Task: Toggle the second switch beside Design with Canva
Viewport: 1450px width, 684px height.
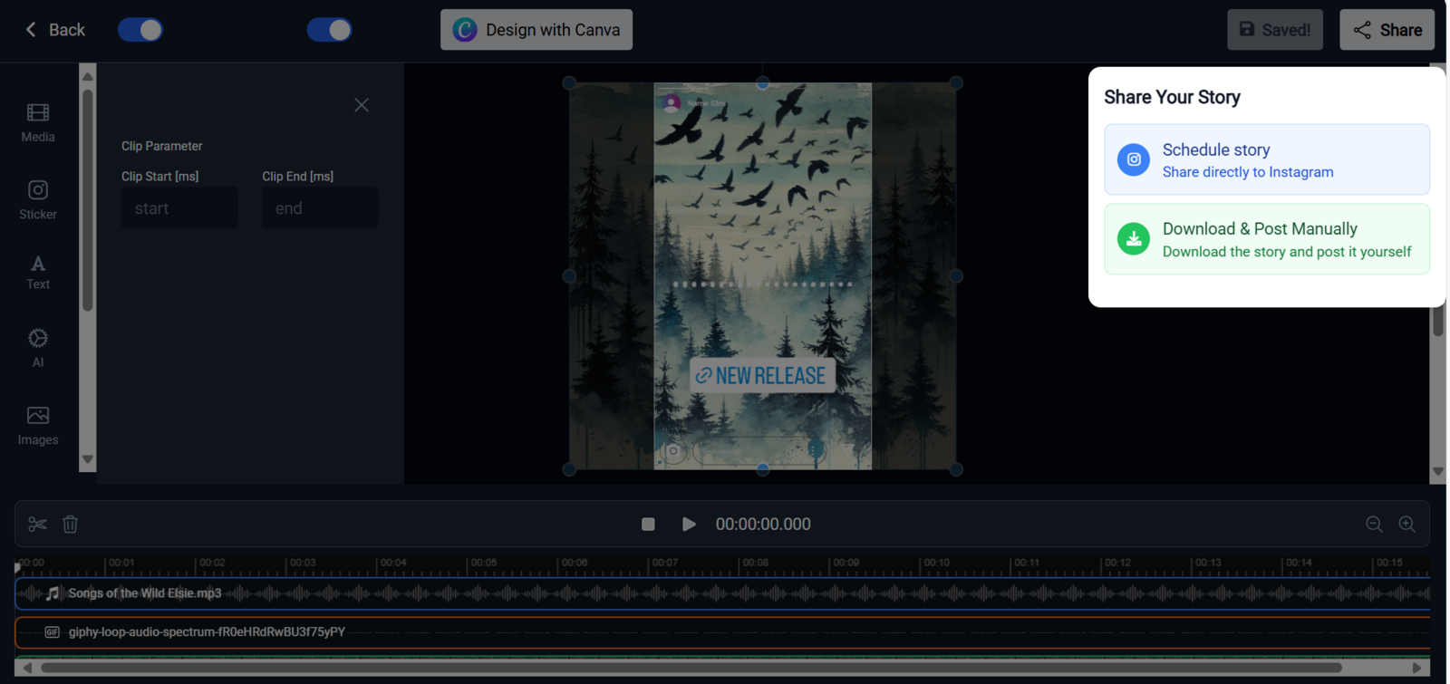Action: (x=329, y=30)
